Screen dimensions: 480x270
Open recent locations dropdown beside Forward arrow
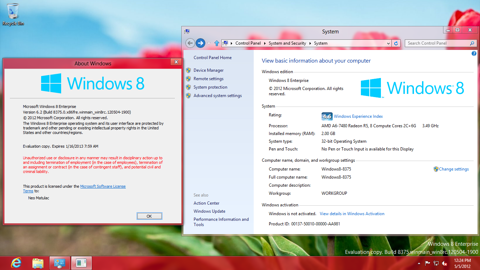tap(209, 43)
